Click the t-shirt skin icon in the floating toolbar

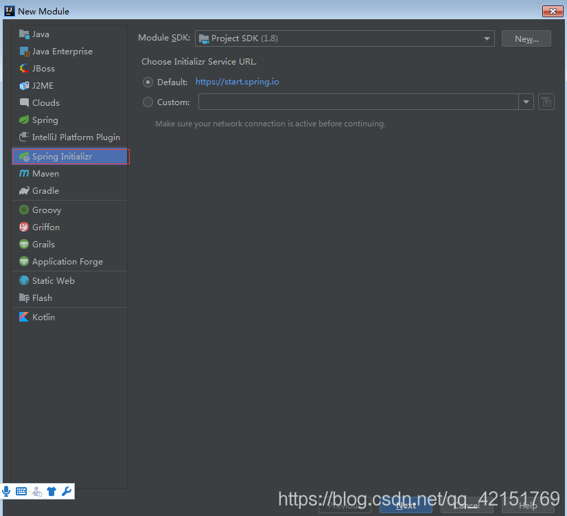click(51, 491)
